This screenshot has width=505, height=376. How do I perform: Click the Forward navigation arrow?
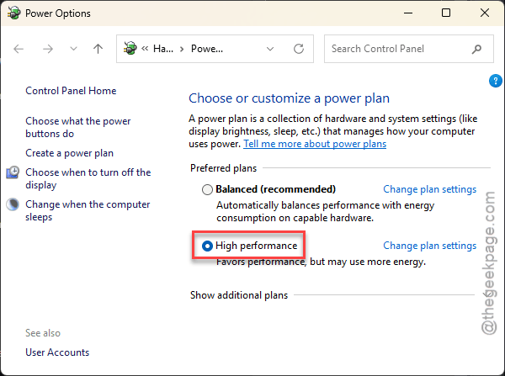[48, 49]
